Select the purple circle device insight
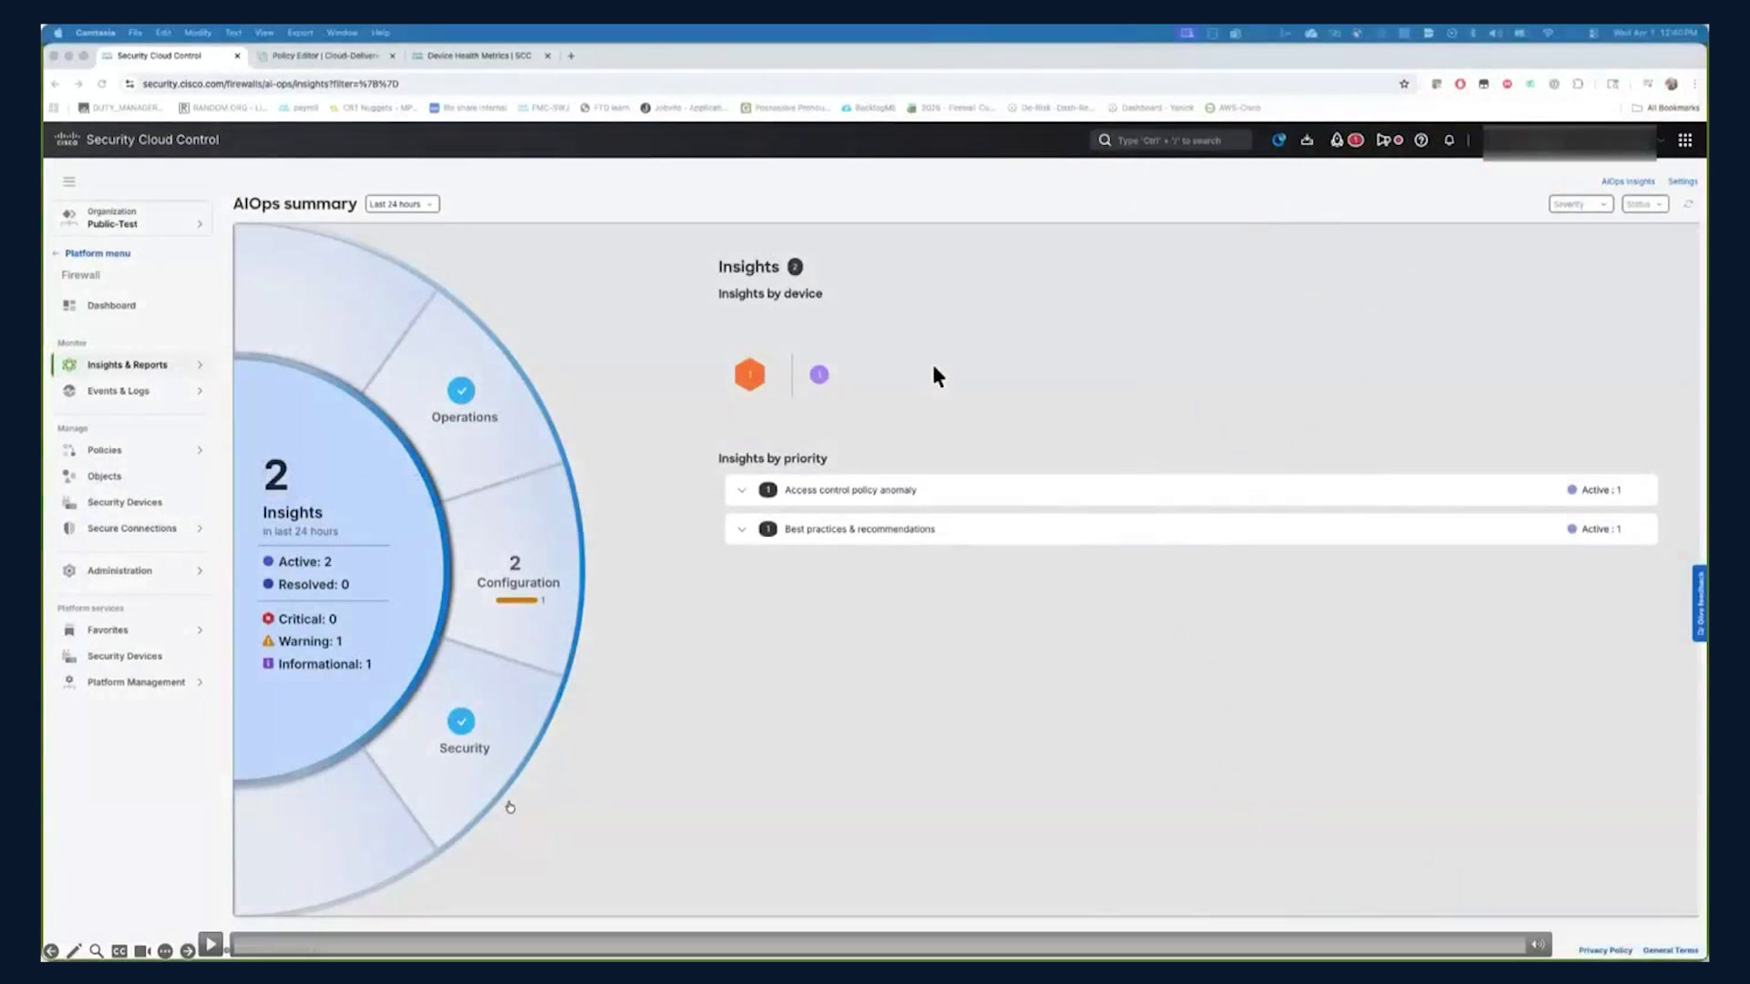Viewport: 1750px width, 984px height. [x=819, y=374]
